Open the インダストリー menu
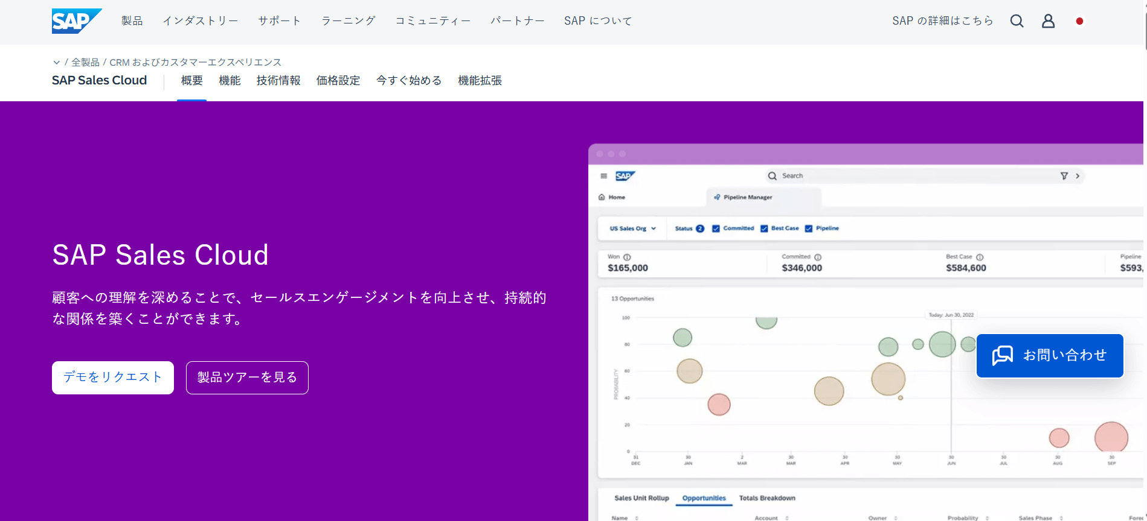1147x521 pixels. coord(201,21)
